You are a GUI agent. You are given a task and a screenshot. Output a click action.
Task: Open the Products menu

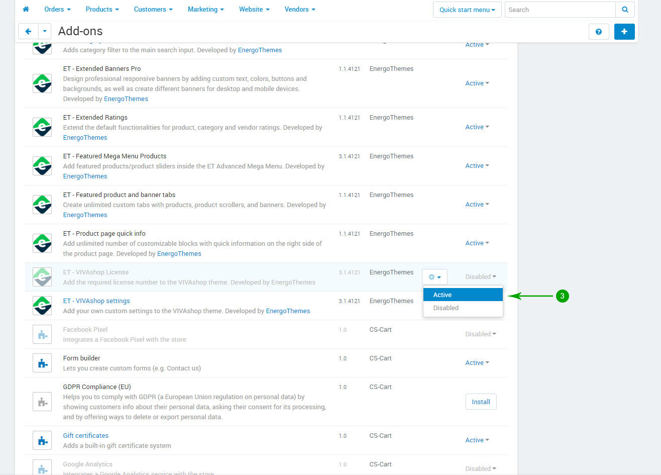click(x=102, y=9)
